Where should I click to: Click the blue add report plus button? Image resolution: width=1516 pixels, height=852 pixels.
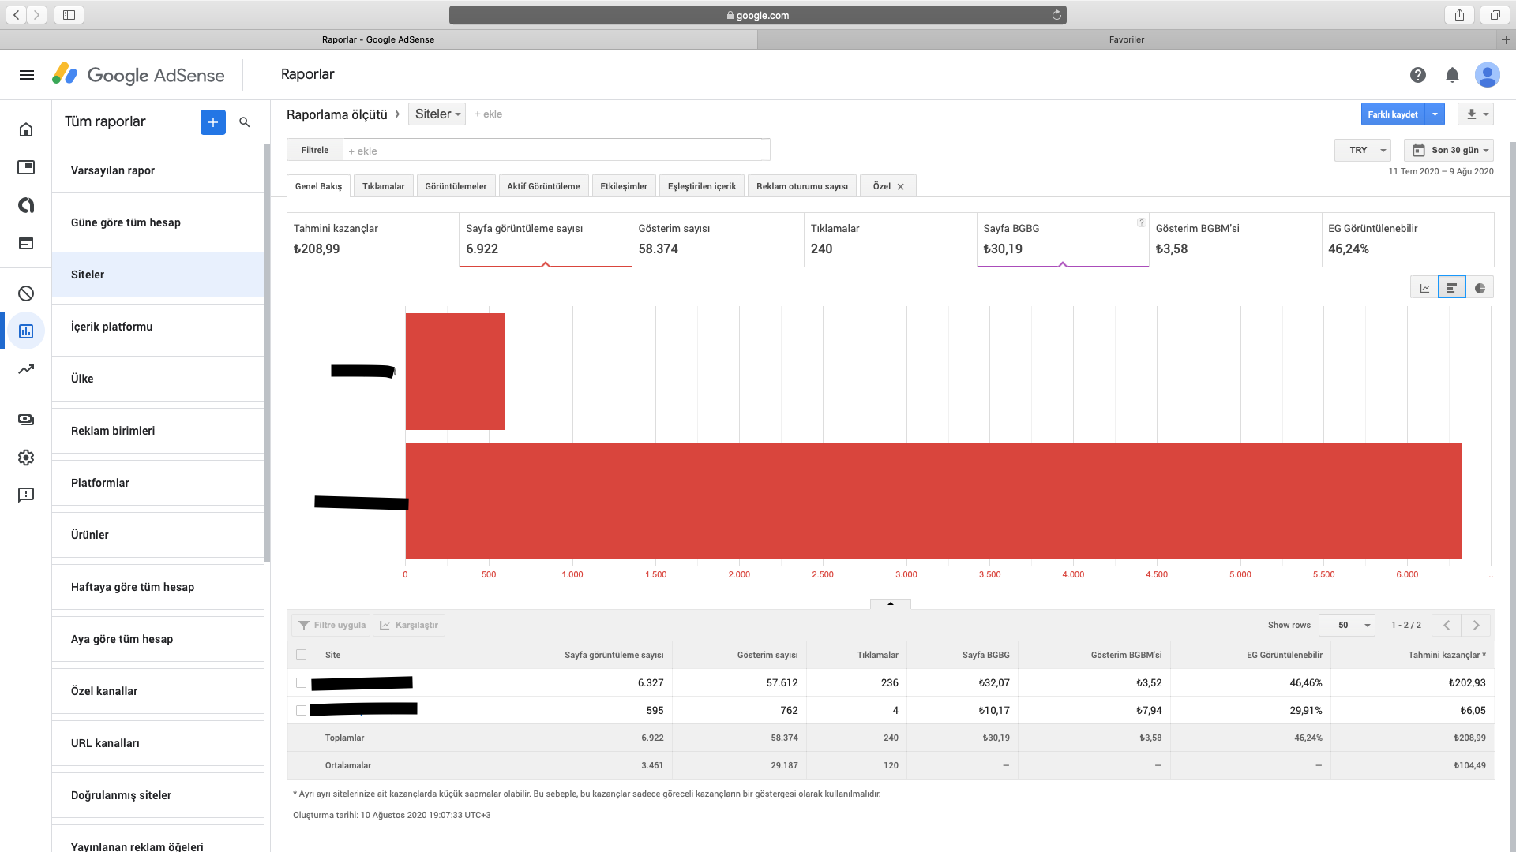point(213,122)
